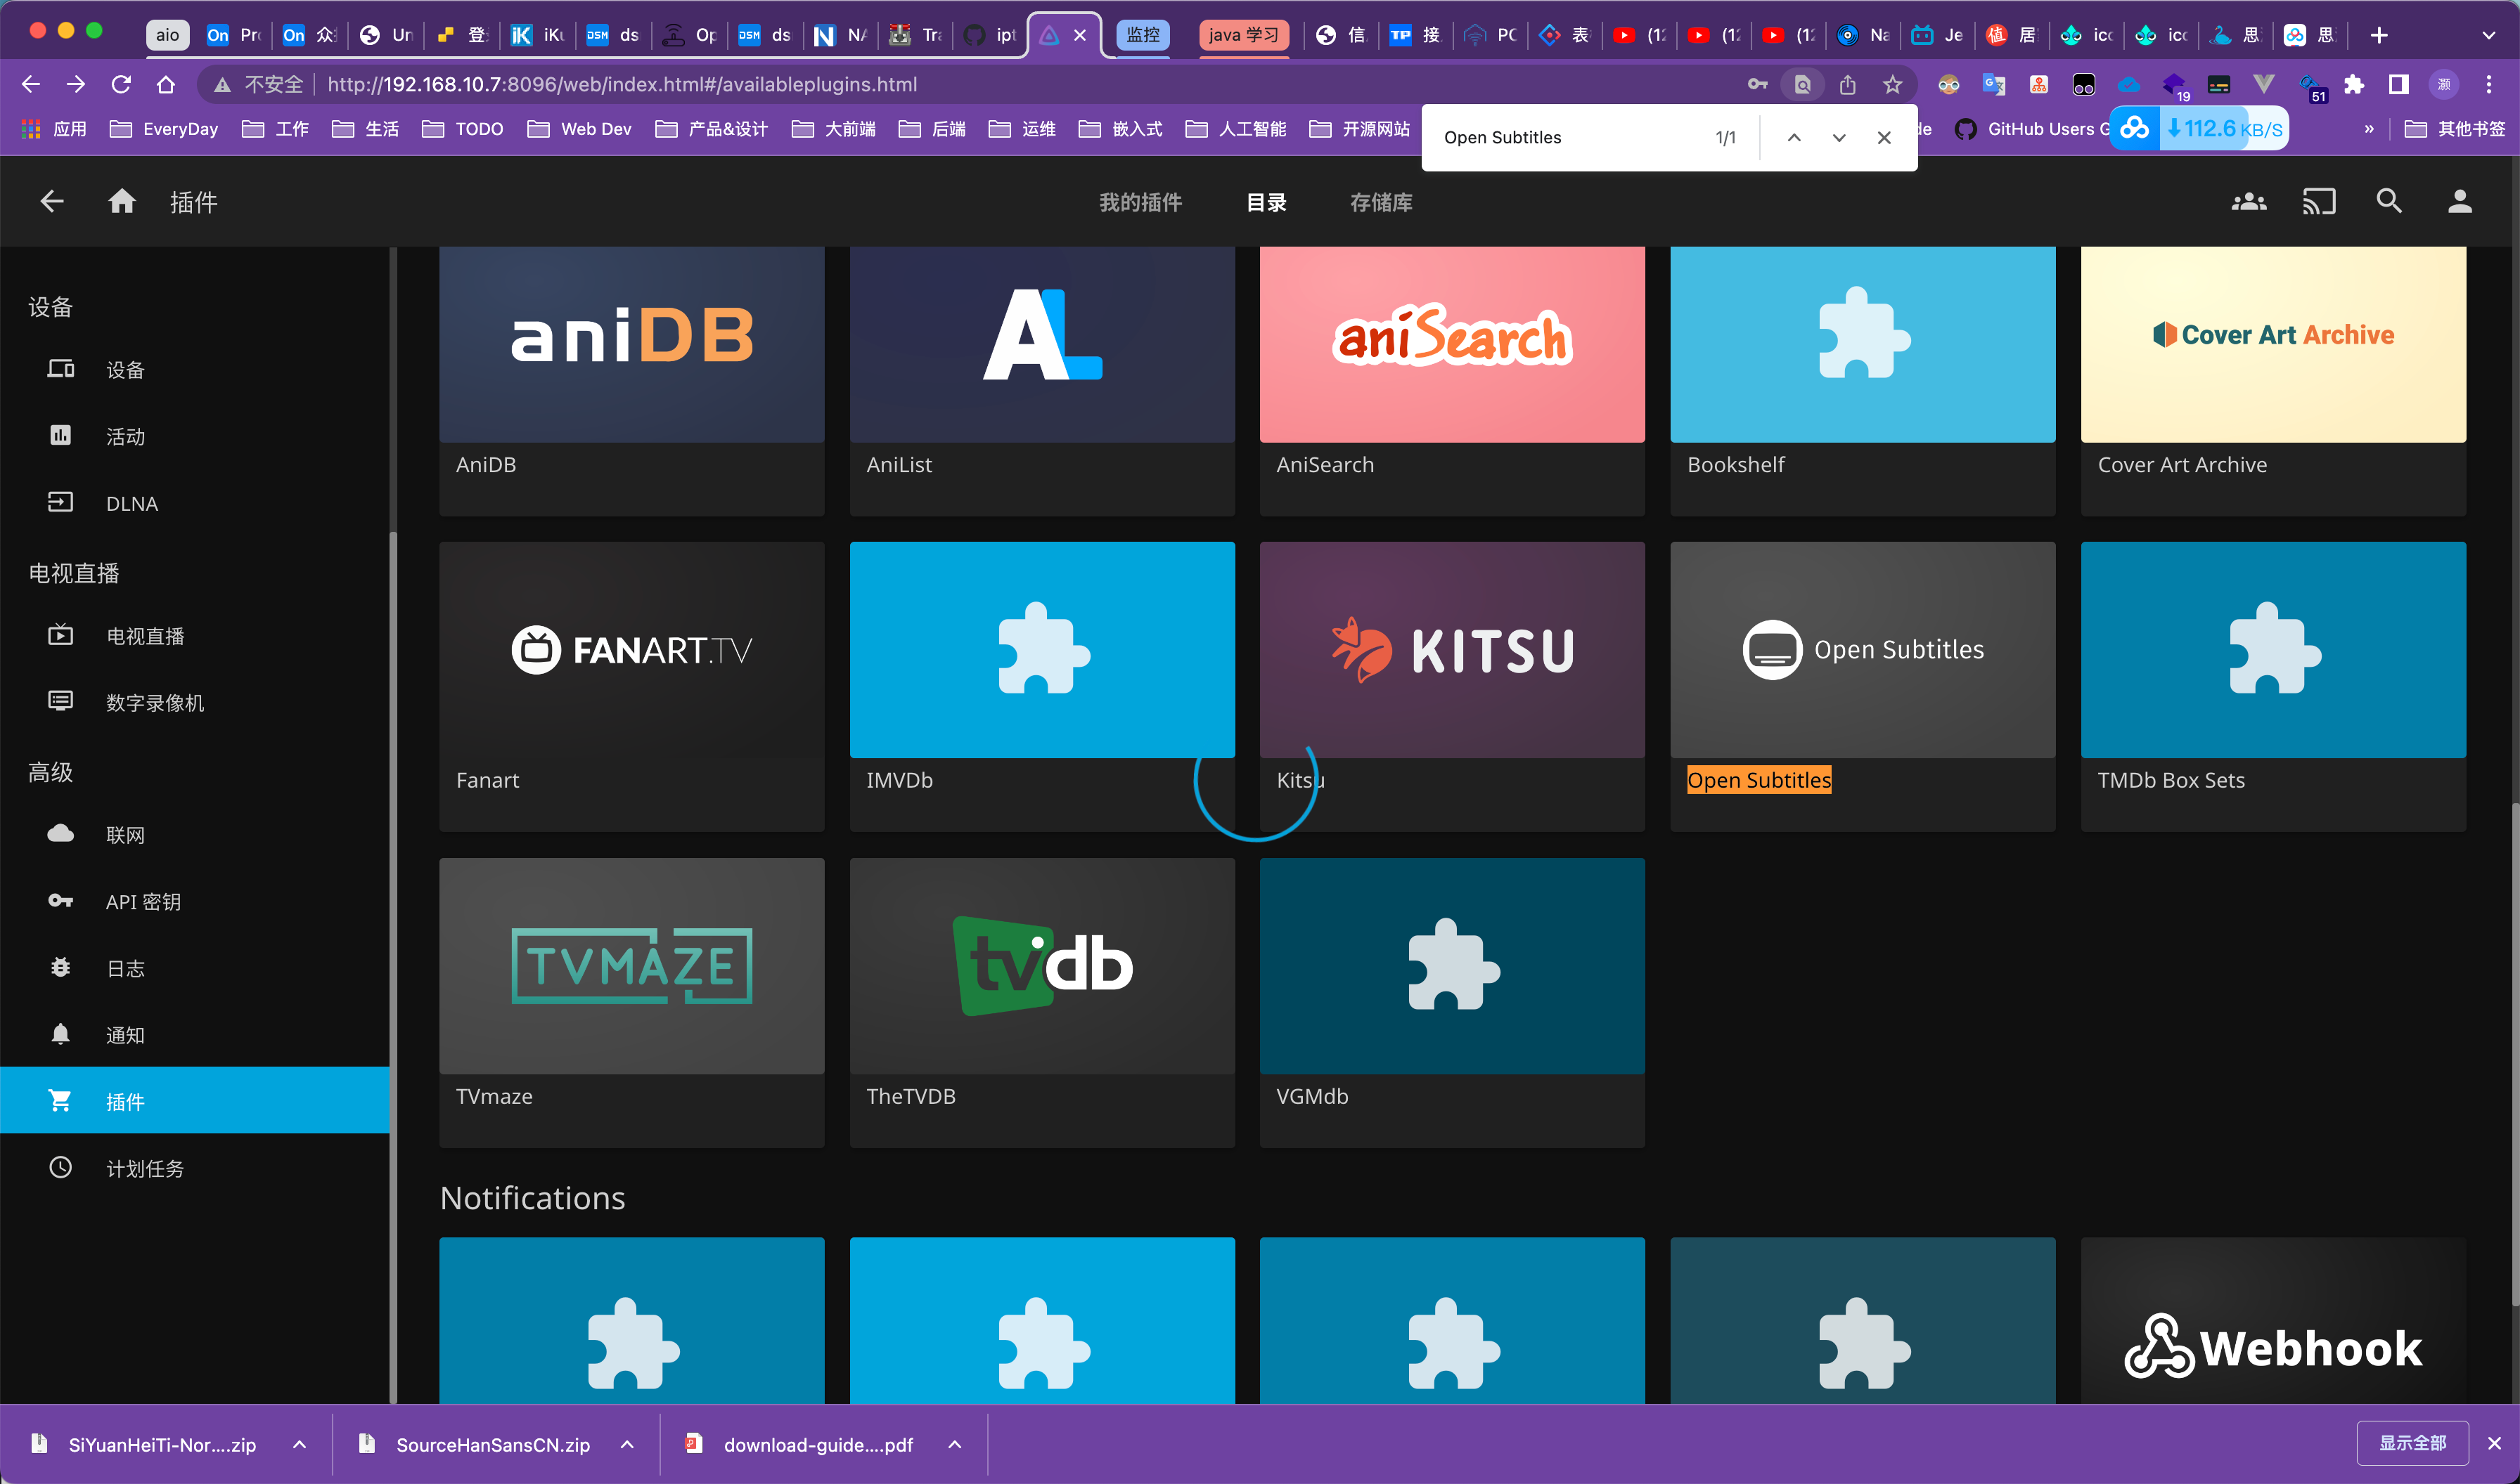Click the Jellyfin home icon
The image size is (2520, 1484).
(122, 202)
